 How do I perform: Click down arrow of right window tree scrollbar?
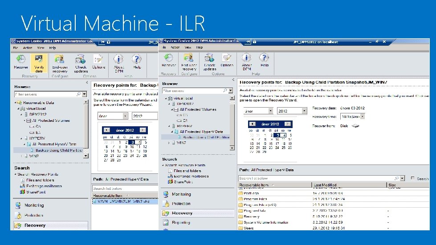[x=232, y=148]
